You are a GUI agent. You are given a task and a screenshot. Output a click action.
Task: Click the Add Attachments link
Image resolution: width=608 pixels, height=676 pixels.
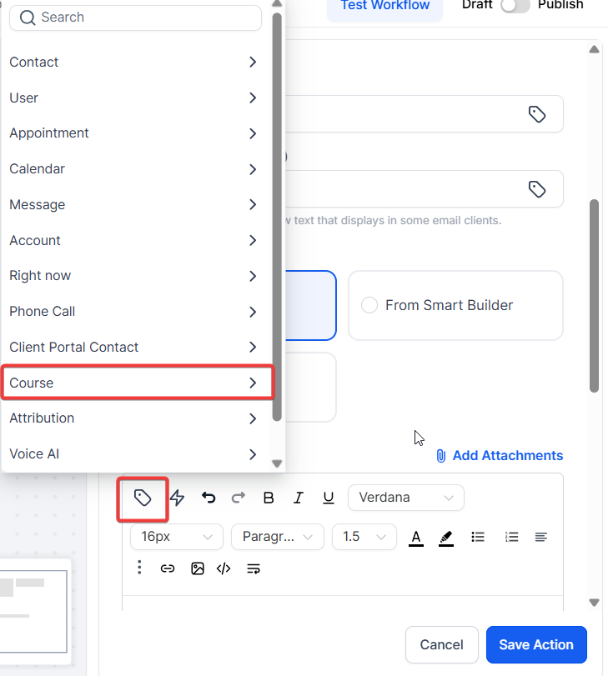[499, 456]
